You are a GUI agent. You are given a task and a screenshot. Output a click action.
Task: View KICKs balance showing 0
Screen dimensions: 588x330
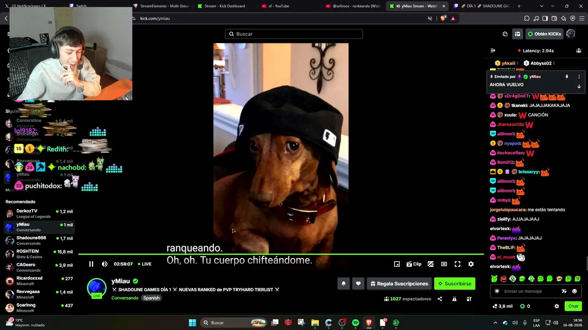coord(525,306)
